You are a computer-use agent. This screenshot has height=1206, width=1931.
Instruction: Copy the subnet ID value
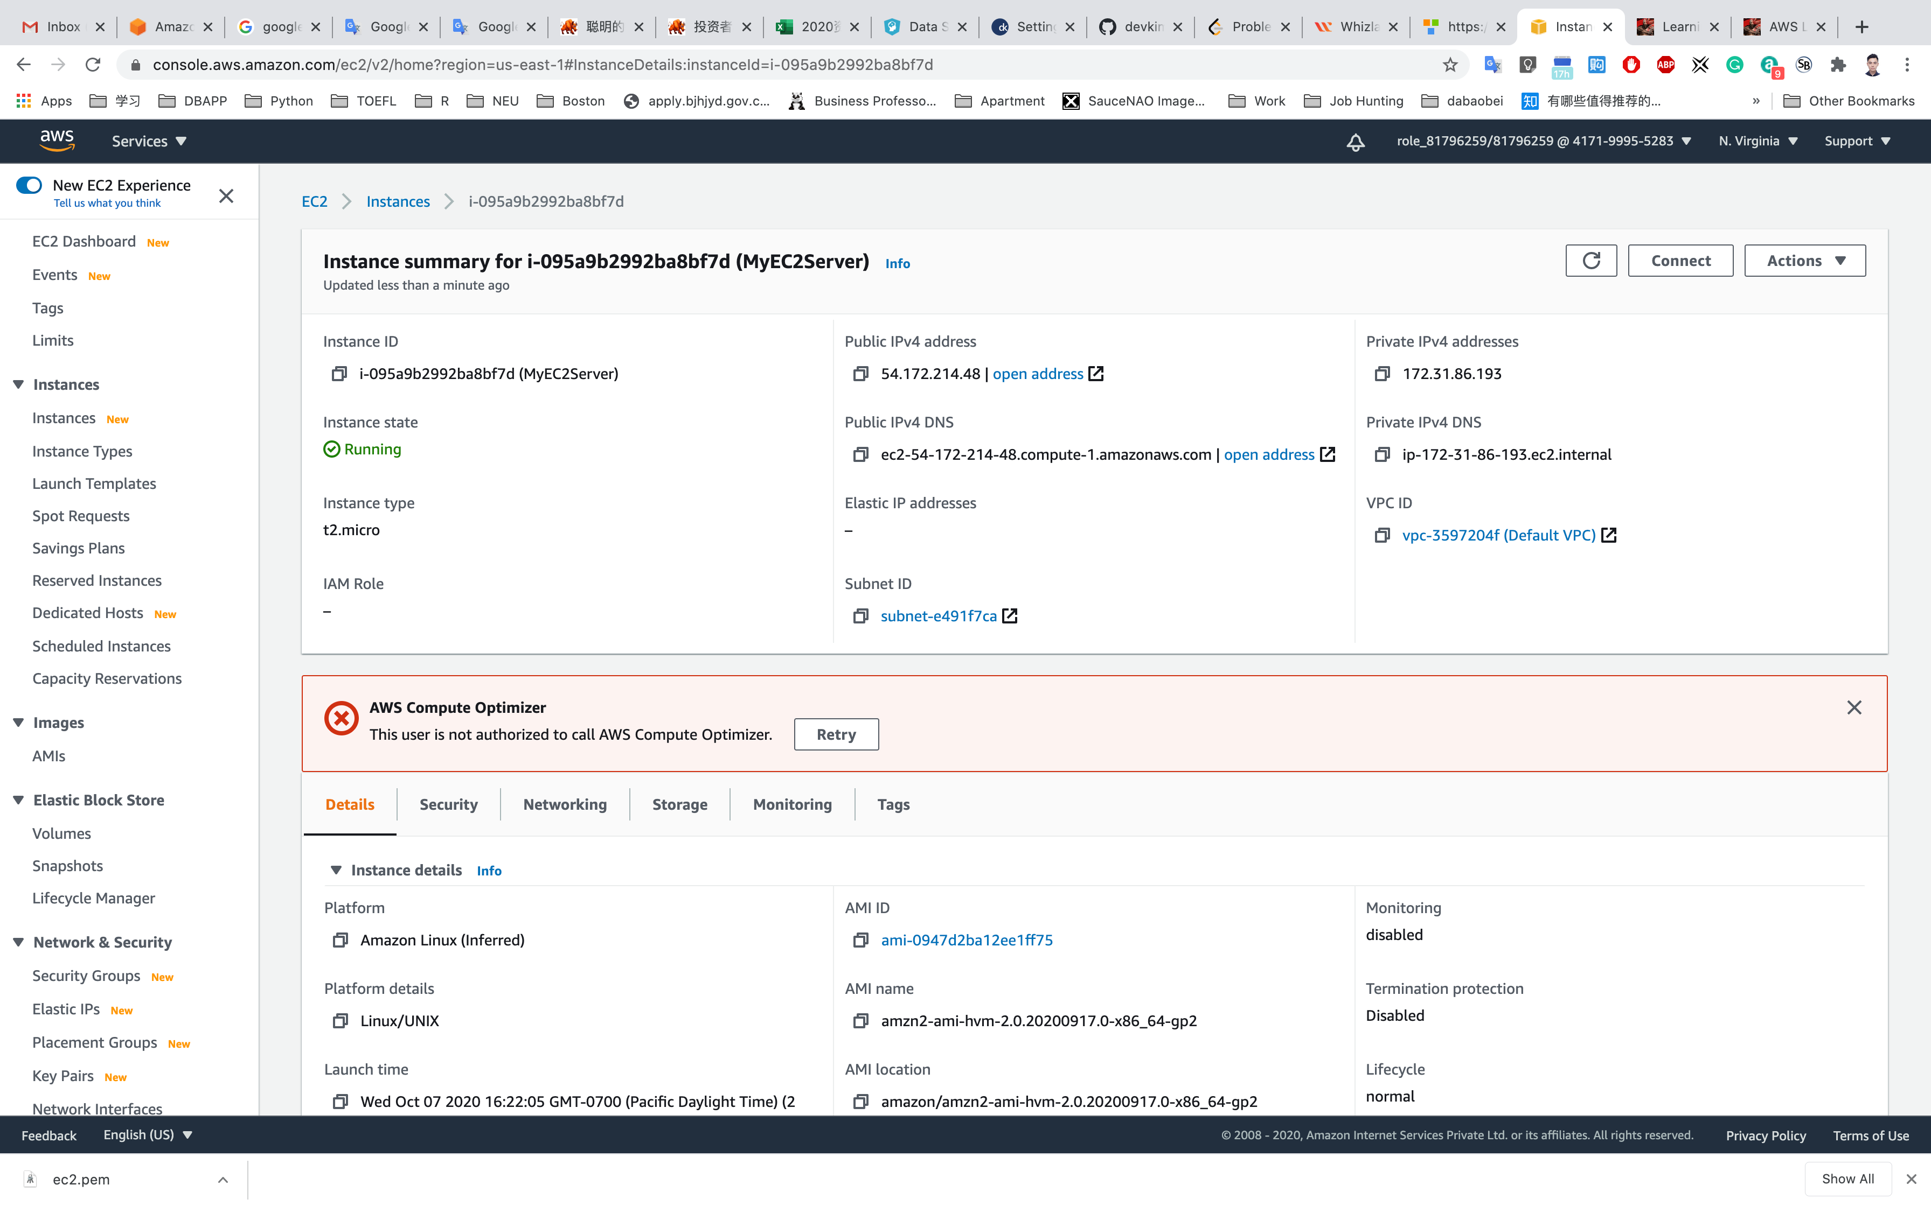(x=860, y=616)
